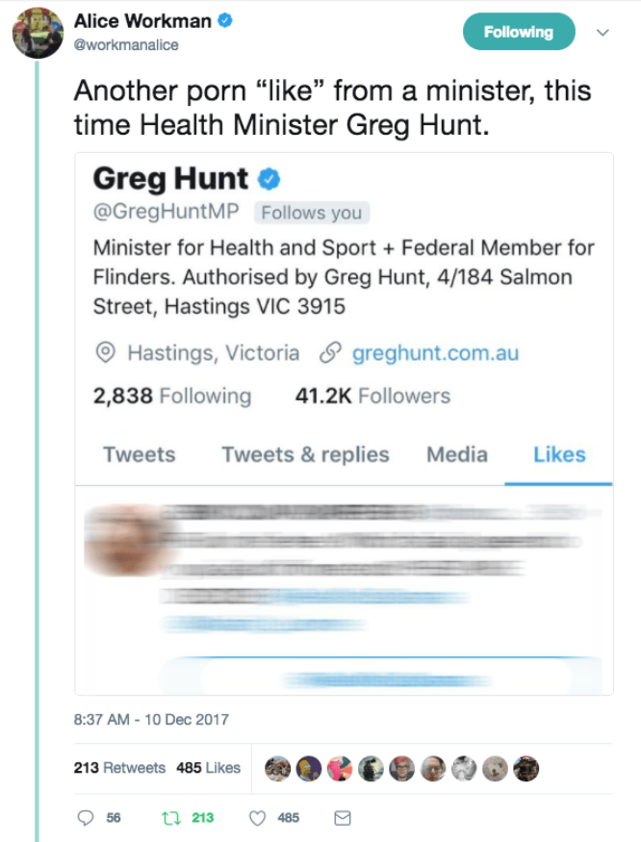Open Alice Workman's profile avatar
This screenshot has height=842, width=641.
pos(38,33)
